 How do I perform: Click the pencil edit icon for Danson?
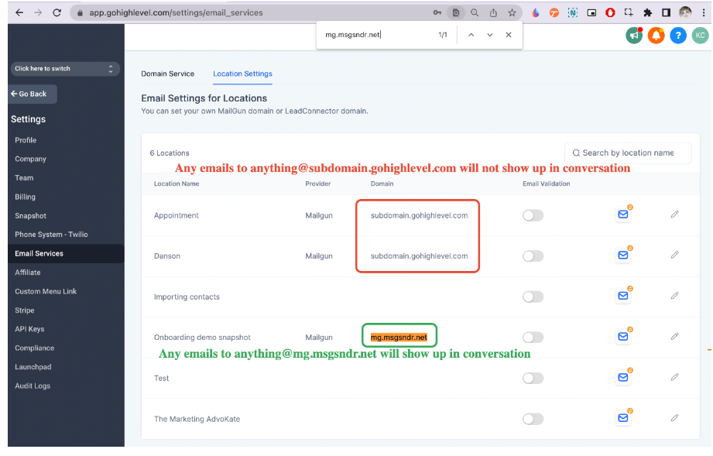point(674,255)
